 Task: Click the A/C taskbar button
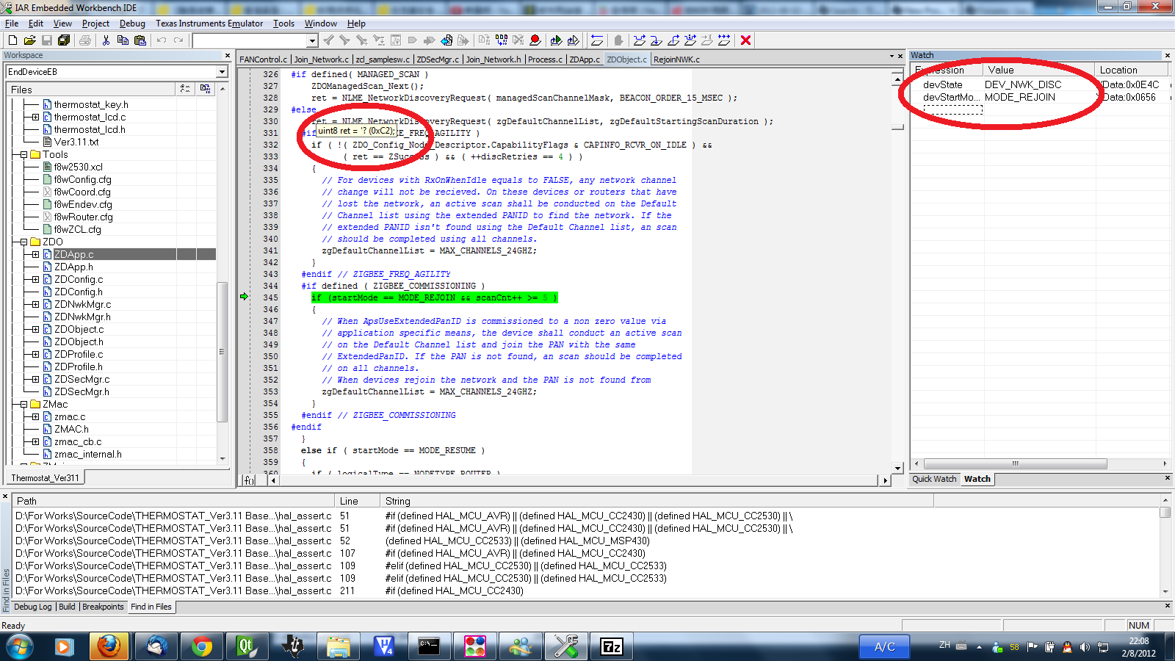(x=885, y=647)
